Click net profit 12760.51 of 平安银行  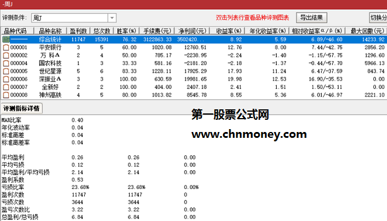pos(196,48)
